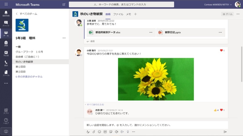Open the Chat (チャット) sidebar icon
This screenshot has height=136, width=243.
pyautogui.click(x=6, y=23)
